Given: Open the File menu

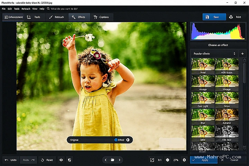Looking at the screenshot, I should pos(4,9).
